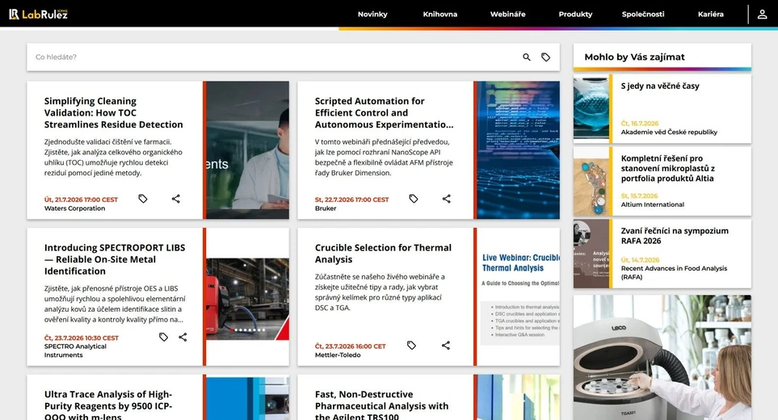Share the SPECTROPORT LIBS webinar
Screen dimensions: 778x420
[x=183, y=337]
